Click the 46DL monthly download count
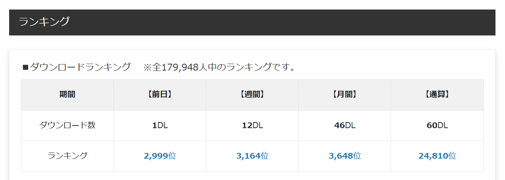505x180 pixels. [x=345, y=125]
